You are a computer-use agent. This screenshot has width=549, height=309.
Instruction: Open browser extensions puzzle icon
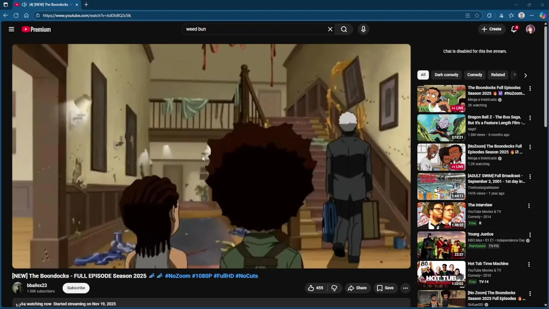(489, 15)
